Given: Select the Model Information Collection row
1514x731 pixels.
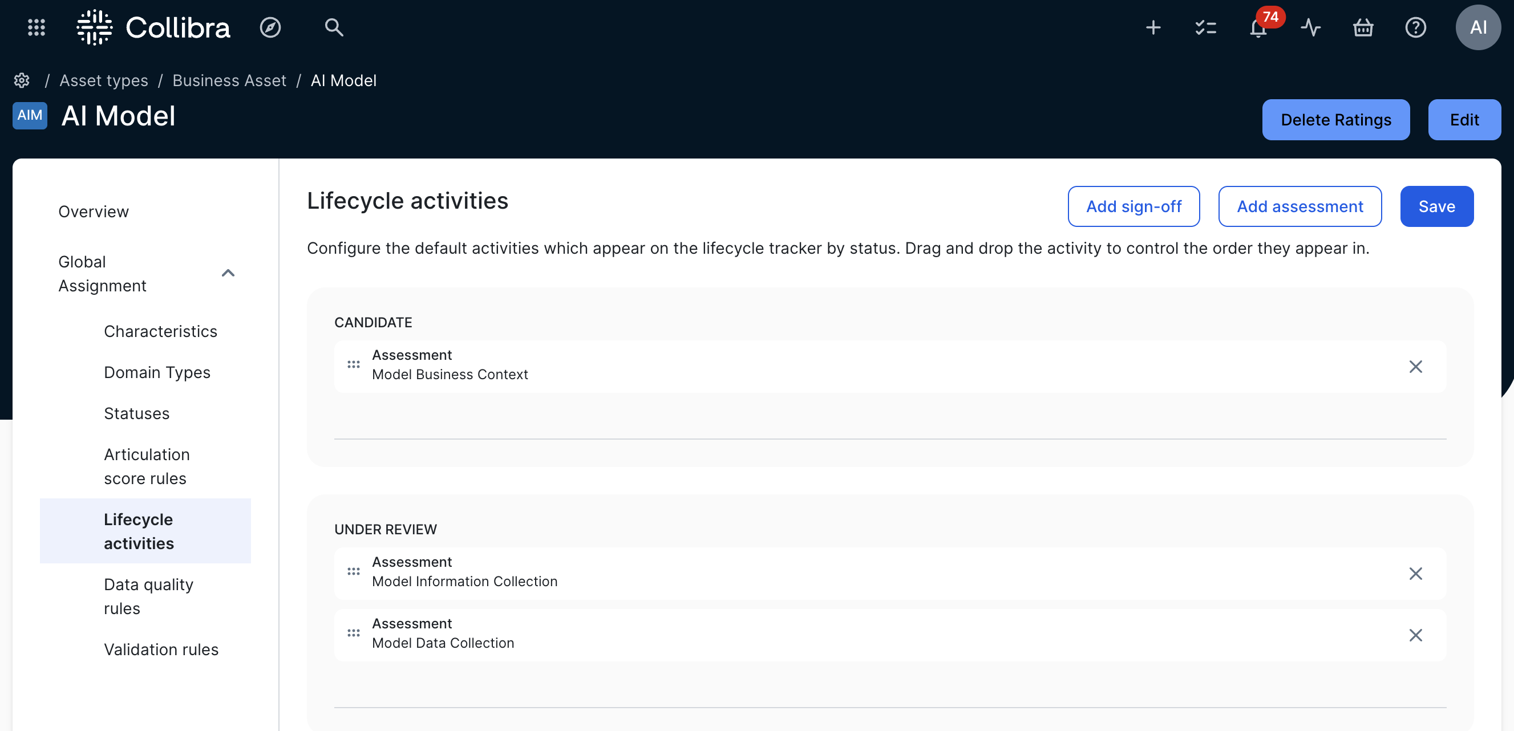Looking at the screenshot, I should pyautogui.click(x=890, y=574).
